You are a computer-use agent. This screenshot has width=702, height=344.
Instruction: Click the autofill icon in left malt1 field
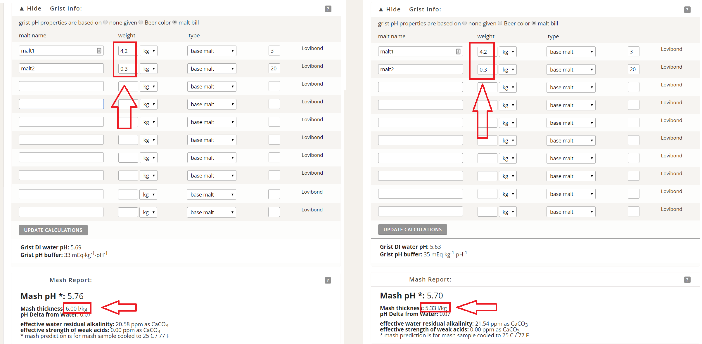click(99, 51)
